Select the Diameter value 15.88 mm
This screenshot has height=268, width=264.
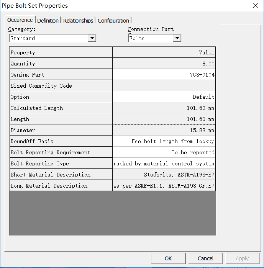(x=164, y=130)
